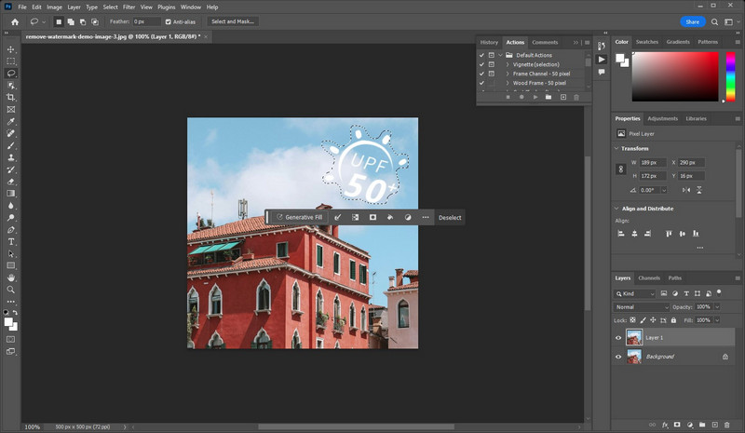The image size is (745, 433).
Task: Select the Hand tool
Action: (11, 277)
